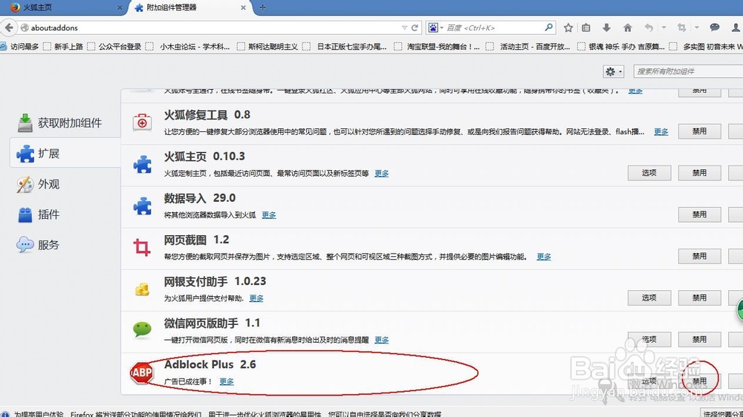This screenshot has width=743, height=417.
Task: Disable 网银支付助手 with 禁用 button
Action: [x=699, y=298]
